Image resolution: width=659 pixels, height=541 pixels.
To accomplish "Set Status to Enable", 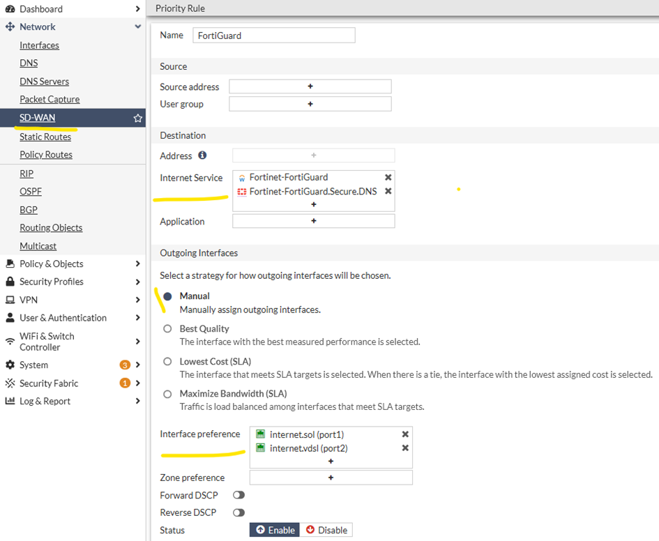I will click(275, 530).
